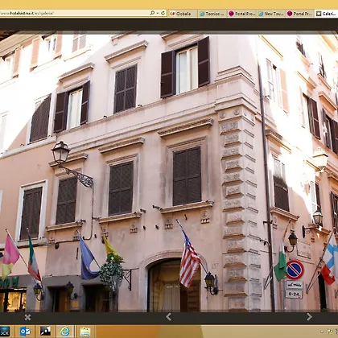Open Internet Explorer taskbar icon
The height and width of the screenshot is (338, 338).
click(64, 332)
